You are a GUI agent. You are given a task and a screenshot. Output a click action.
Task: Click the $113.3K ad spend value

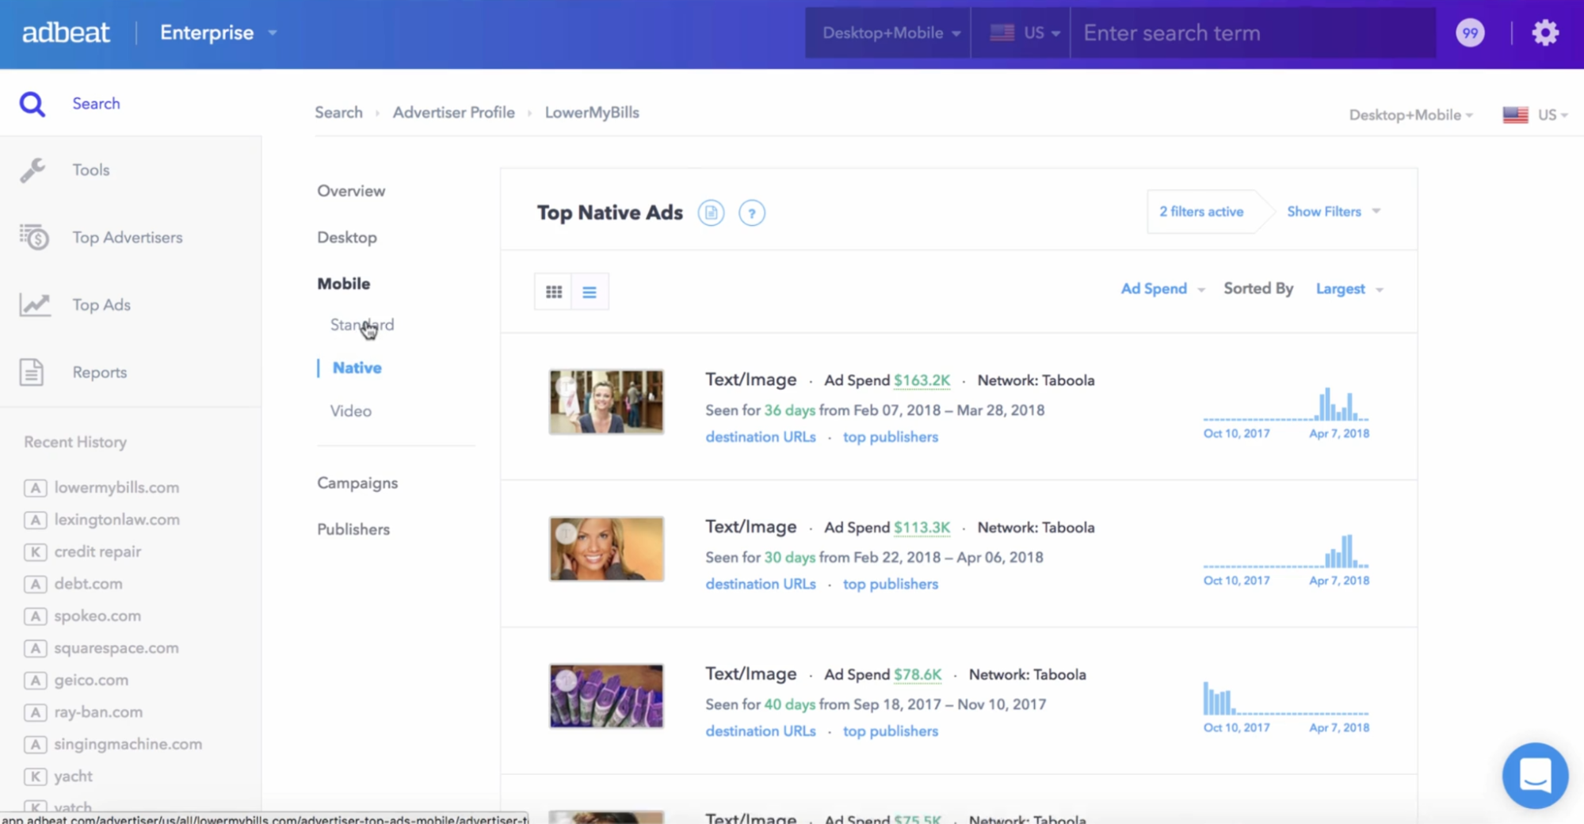click(922, 528)
